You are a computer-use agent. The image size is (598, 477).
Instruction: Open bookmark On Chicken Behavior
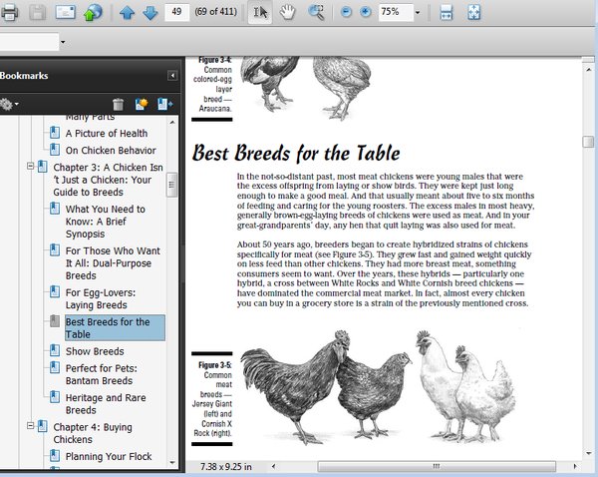(x=111, y=151)
